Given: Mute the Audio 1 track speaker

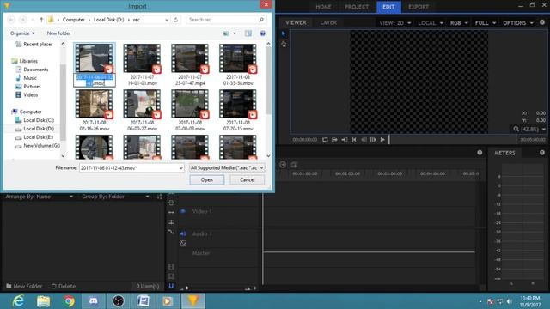Looking at the screenshot, I should tap(183, 233).
